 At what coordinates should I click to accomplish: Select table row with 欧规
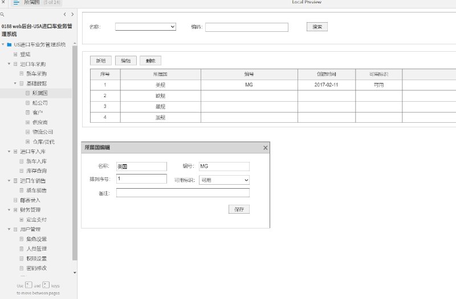pos(273,95)
